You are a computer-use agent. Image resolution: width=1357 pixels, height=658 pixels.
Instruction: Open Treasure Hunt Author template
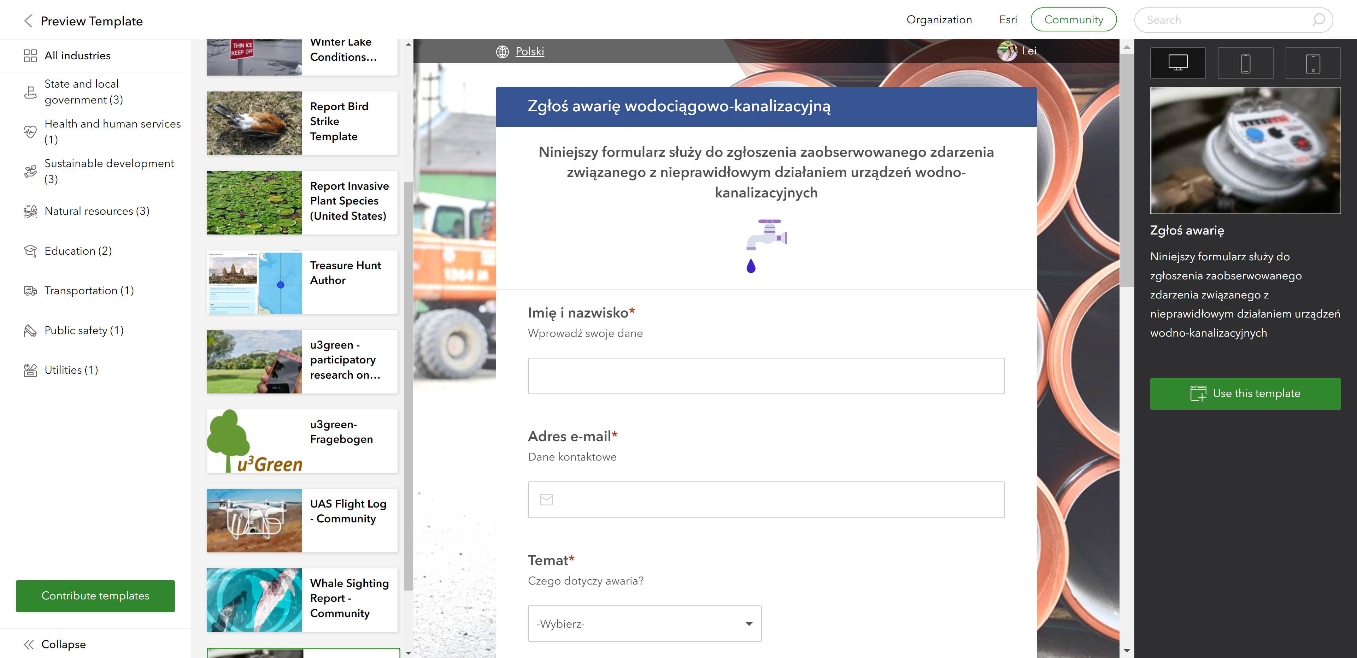[302, 282]
